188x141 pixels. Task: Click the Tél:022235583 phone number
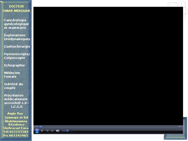16,132
